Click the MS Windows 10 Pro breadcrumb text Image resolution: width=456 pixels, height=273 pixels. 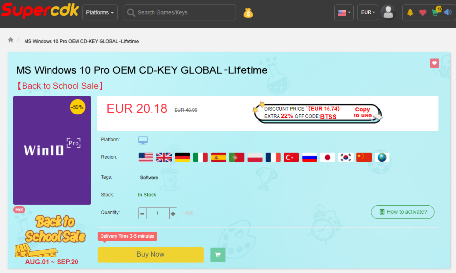click(x=81, y=41)
